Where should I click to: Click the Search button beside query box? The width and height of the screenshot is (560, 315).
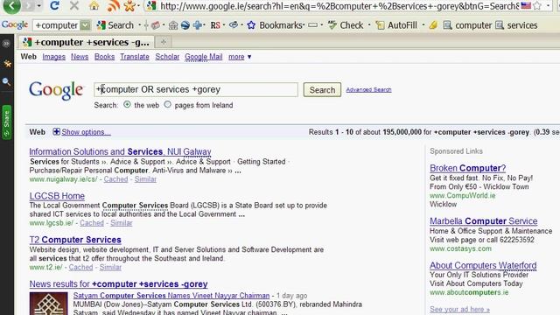pyautogui.click(x=322, y=89)
